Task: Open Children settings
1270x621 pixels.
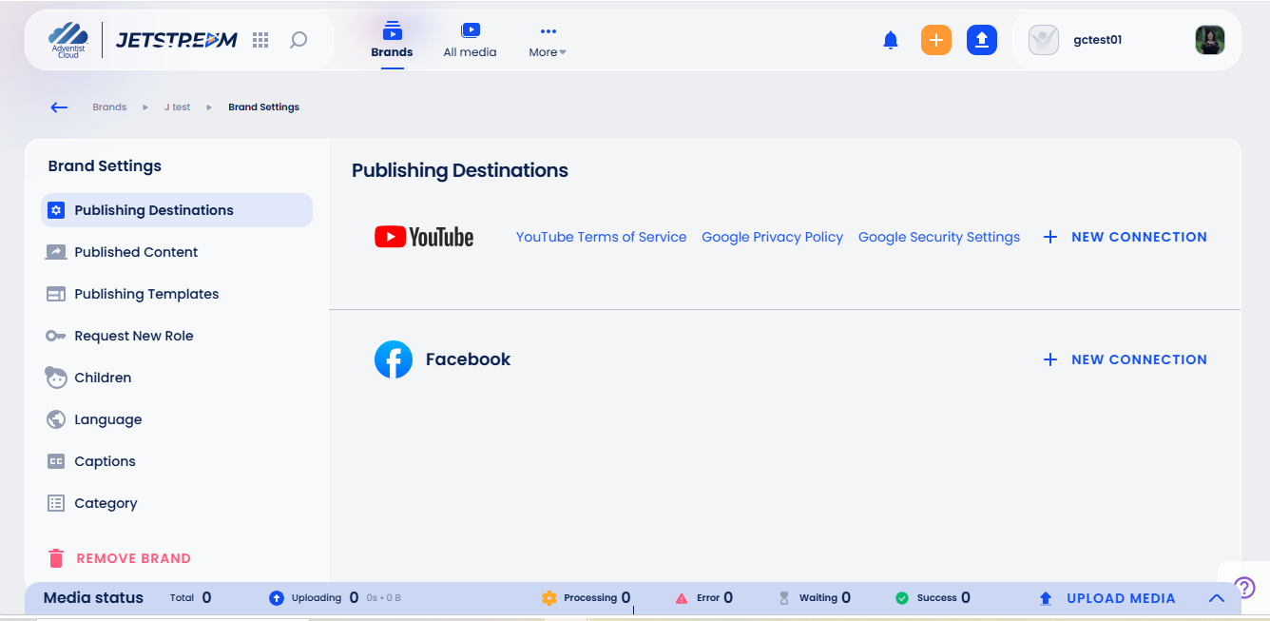Action: (x=177, y=378)
